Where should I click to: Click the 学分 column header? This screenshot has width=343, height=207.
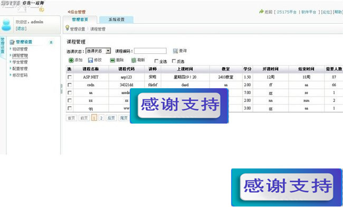click(247, 69)
